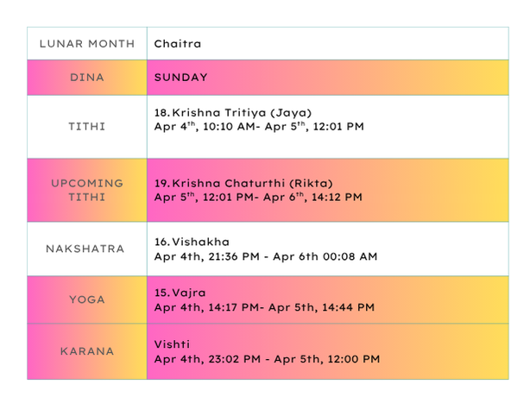Click the UPCOMING TITHI row label
530x397 pixels.
(86, 190)
